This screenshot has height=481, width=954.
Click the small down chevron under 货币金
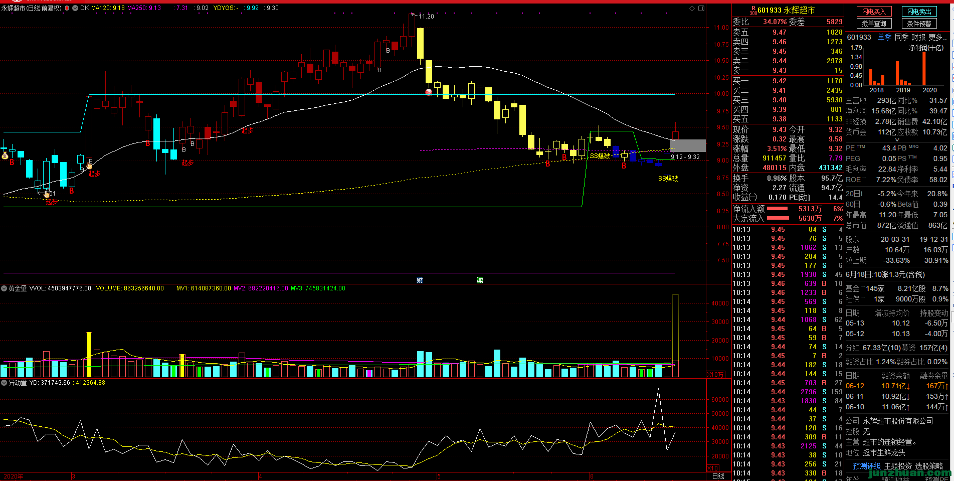point(897,140)
